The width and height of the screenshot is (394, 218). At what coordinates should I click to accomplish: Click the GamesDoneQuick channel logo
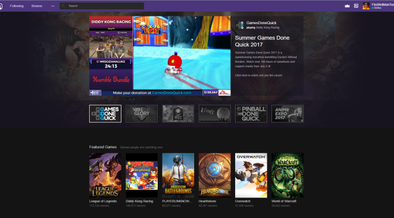[239, 25]
